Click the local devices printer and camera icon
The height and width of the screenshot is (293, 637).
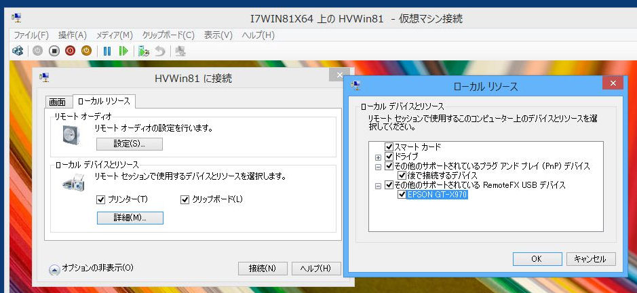tap(74, 182)
